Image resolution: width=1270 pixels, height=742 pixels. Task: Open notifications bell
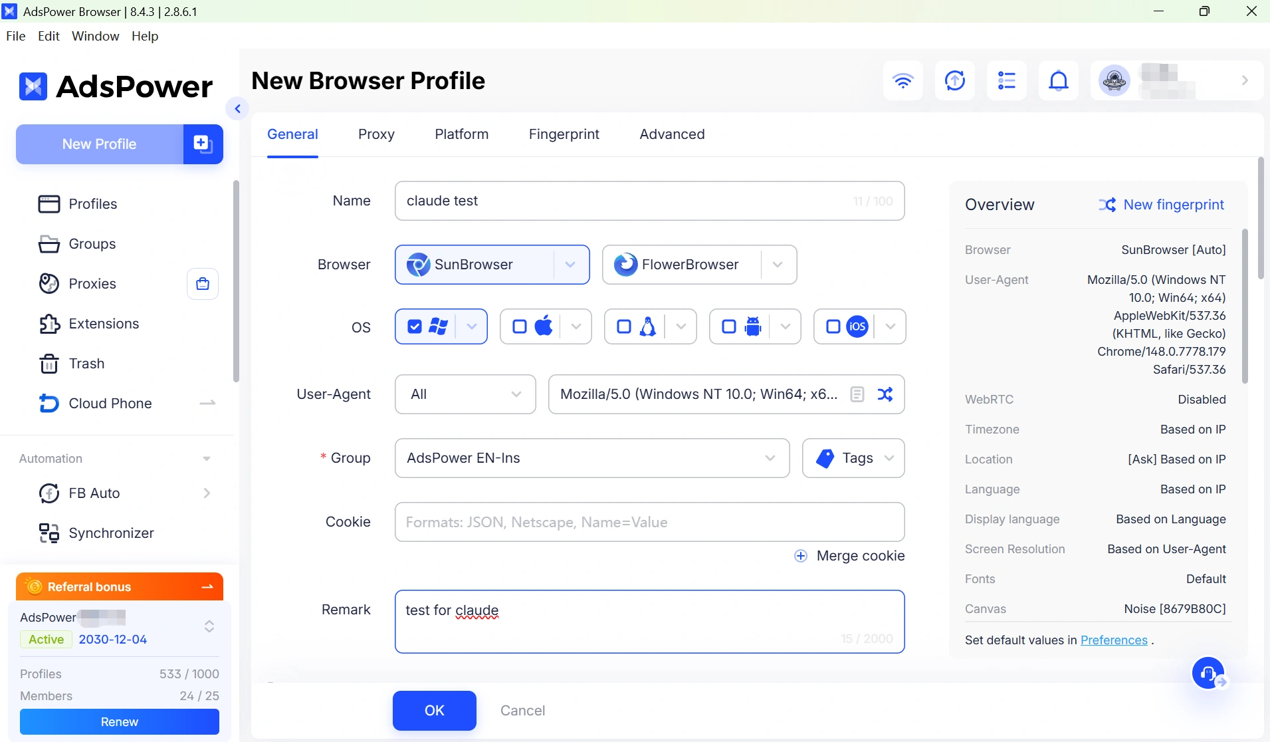(x=1059, y=80)
